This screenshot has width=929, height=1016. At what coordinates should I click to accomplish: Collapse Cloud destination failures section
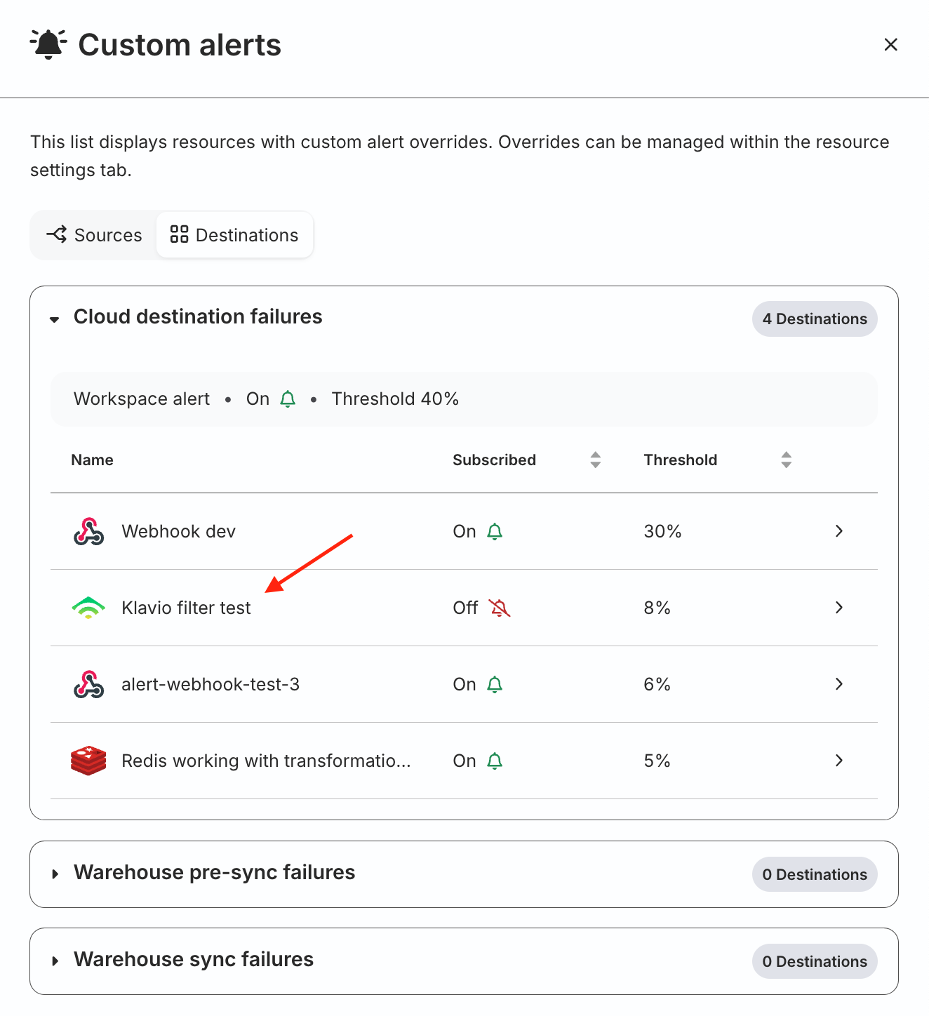pos(55,319)
